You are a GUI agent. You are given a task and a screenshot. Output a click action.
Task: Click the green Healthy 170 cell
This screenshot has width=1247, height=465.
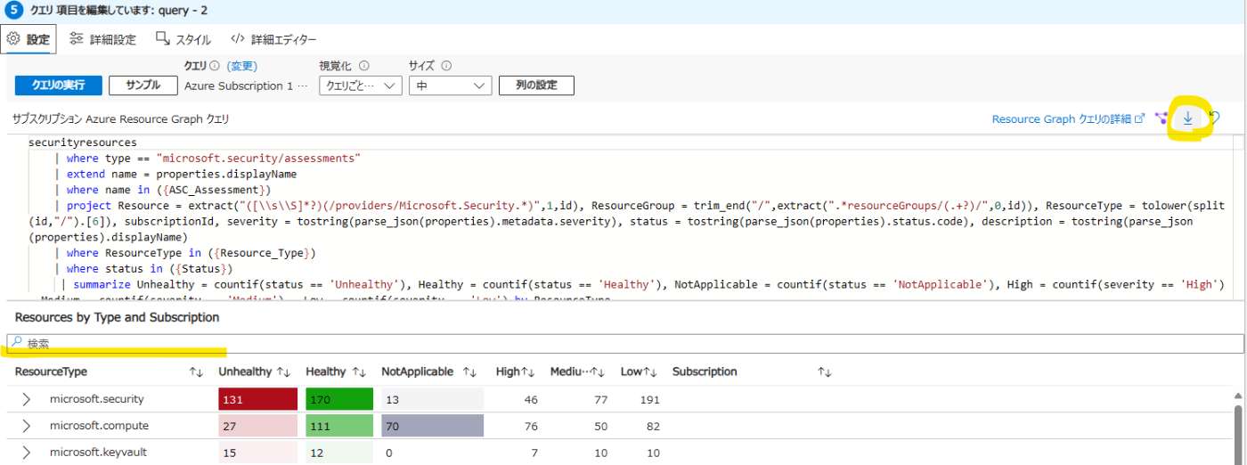pos(338,399)
